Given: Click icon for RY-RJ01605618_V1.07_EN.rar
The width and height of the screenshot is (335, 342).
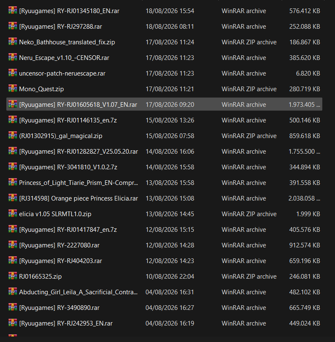Looking at the screenshot, I should point(13,104).
